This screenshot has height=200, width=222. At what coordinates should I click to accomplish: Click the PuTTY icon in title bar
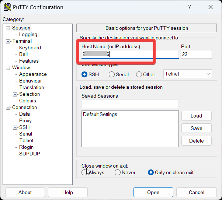click(7, 7)
